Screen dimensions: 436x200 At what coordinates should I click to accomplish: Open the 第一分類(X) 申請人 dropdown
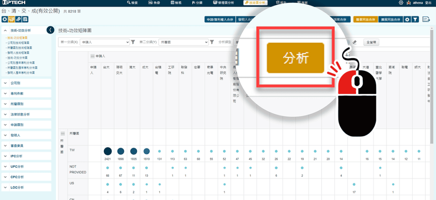click(x=104, y=42)
